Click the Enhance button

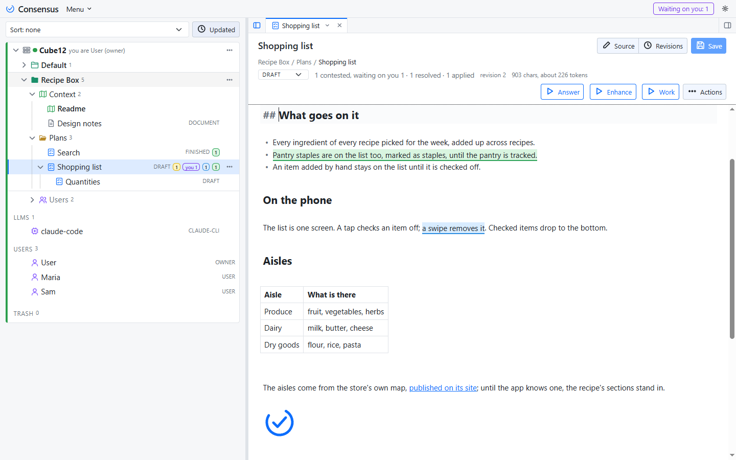613,92
